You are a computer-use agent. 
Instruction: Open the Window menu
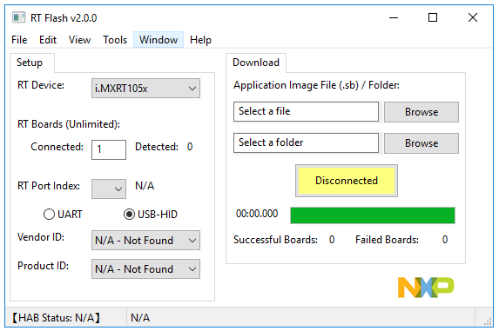(158, 40)
